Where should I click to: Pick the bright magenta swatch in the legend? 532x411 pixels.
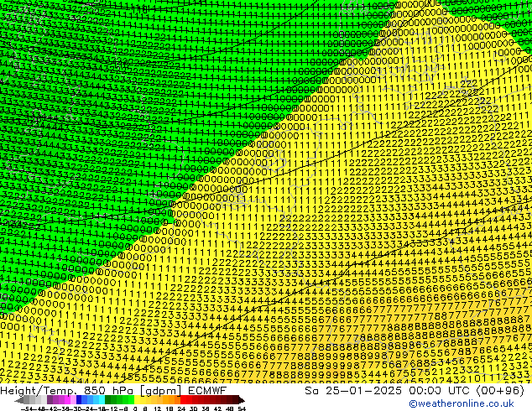point(67,399)
